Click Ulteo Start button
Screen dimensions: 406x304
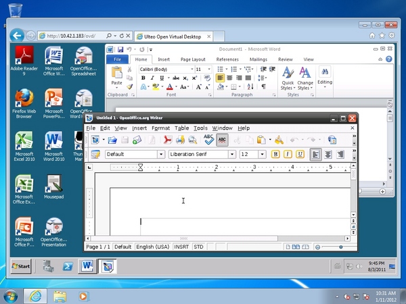point(21,266)
